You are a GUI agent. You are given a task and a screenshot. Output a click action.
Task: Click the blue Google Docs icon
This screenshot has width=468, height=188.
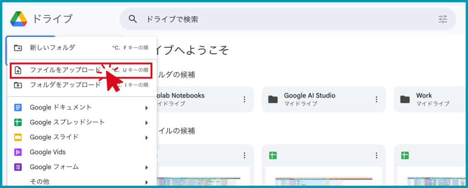pyautogui.click(x=18, y=108)
